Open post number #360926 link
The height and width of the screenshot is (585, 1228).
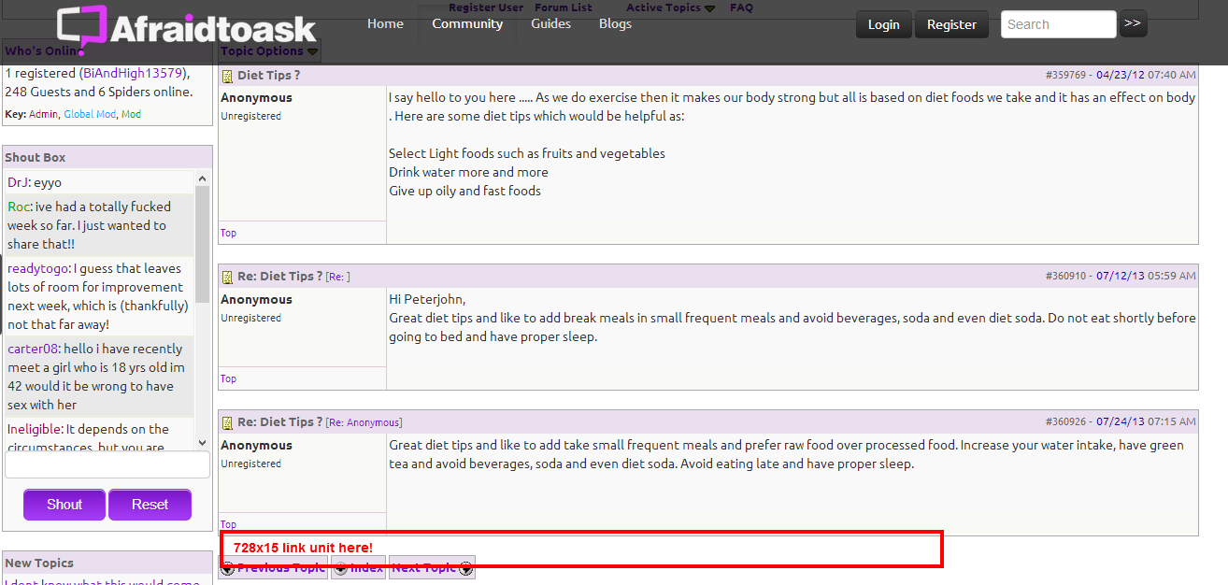(1065, 422)
